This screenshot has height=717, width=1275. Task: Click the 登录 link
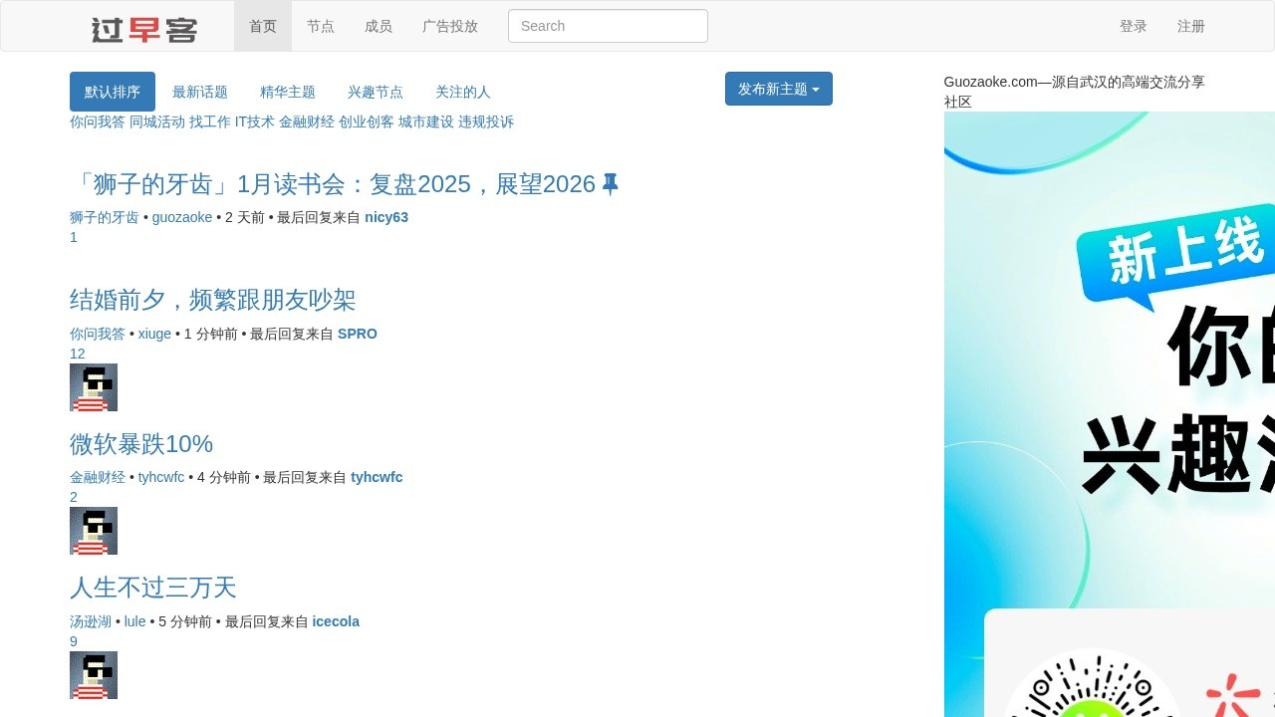1134,26
